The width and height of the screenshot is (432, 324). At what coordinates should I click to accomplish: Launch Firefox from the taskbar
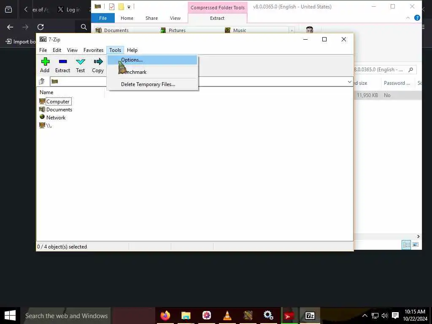coord(165,316)
